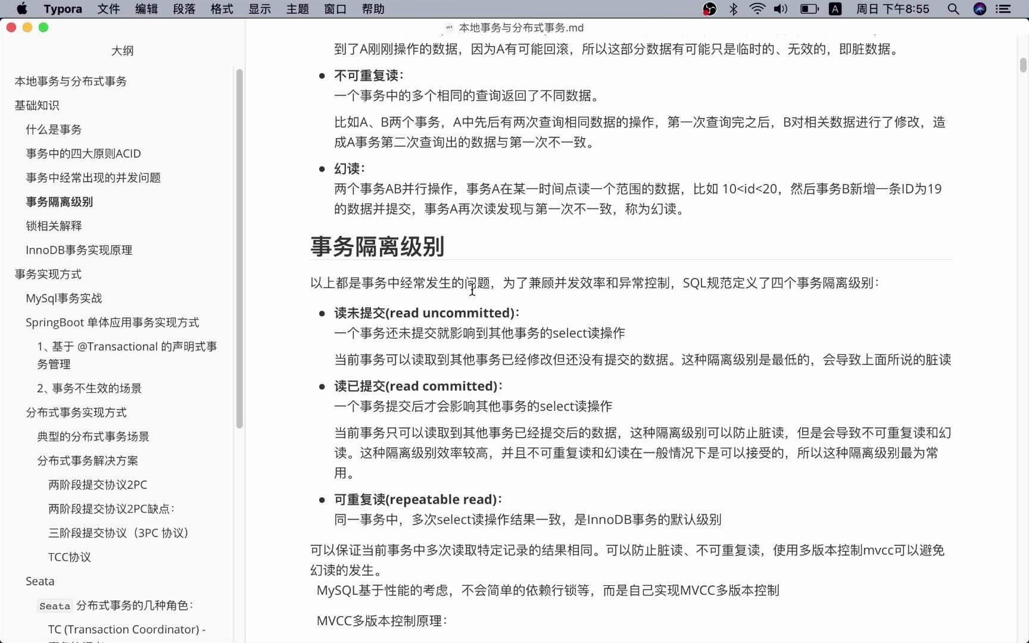Go to 锁相关解释 in the outline
Image resolution: width=1029 pixels, height=643 pixels.
[54, 226]
